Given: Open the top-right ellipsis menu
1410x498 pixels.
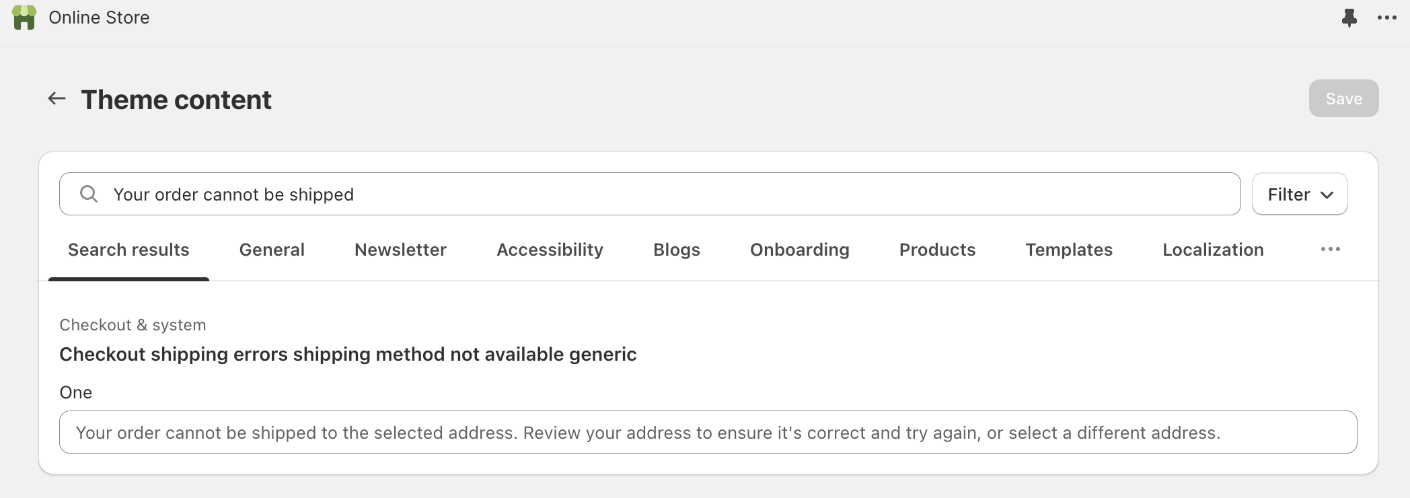Looking at the screenshot, I should pyautogui.click(x=1388, y=18).
